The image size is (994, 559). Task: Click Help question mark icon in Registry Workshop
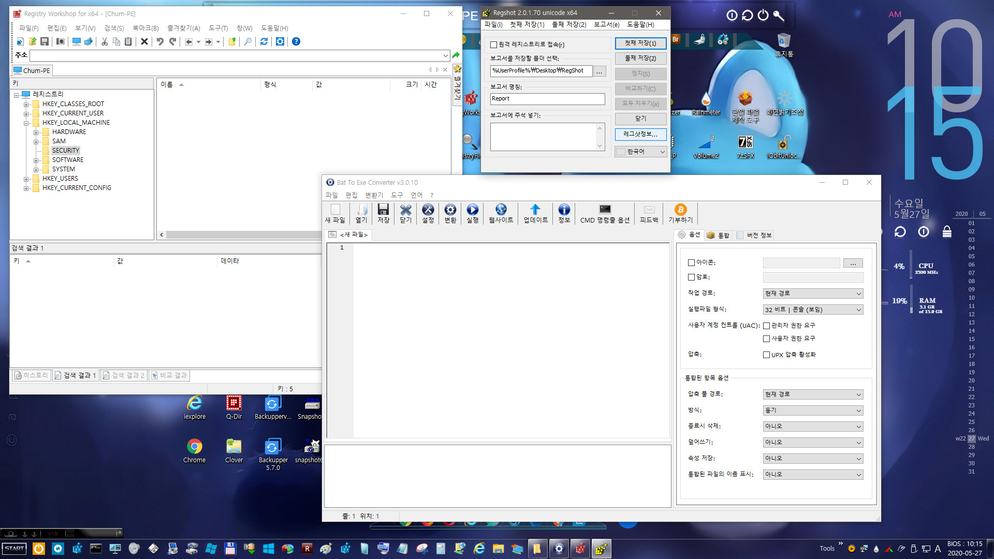tap(296, 41)
